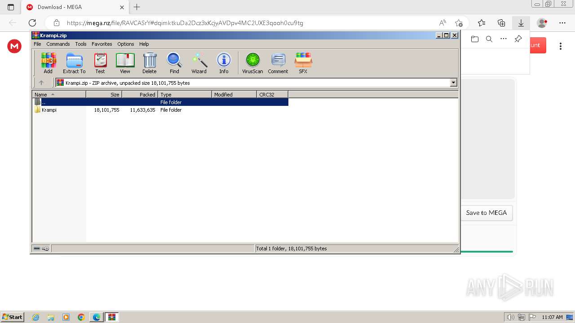This screenshot has height=323, width=575.
Task: Click the SFX archive icon
Action: point(303,63)
